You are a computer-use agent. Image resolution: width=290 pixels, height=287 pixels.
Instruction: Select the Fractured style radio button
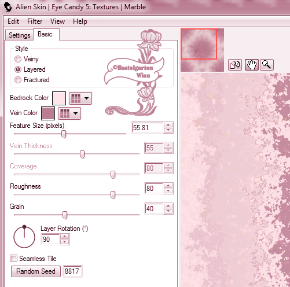click(x=18, y=80)
